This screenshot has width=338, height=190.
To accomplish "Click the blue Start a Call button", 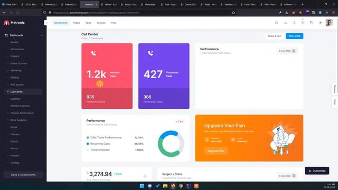I will point(295,36).
